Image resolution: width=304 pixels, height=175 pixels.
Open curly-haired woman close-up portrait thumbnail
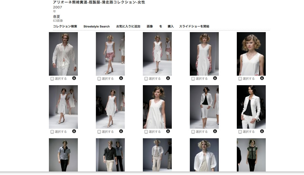pyautogui.click(x=251, y=54)
